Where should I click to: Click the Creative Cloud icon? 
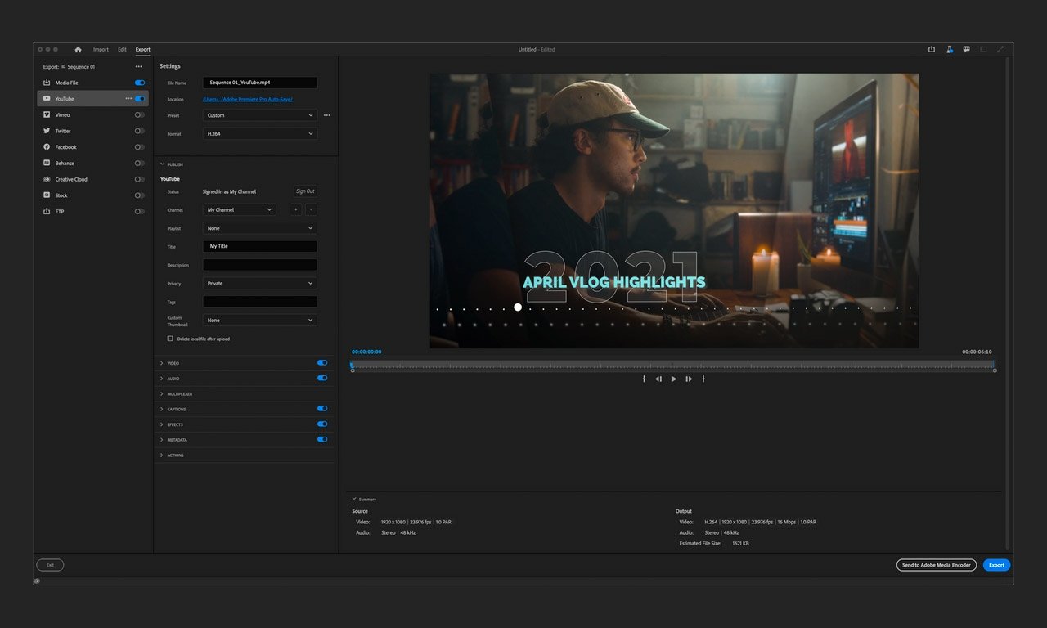(x=47, y=179)
